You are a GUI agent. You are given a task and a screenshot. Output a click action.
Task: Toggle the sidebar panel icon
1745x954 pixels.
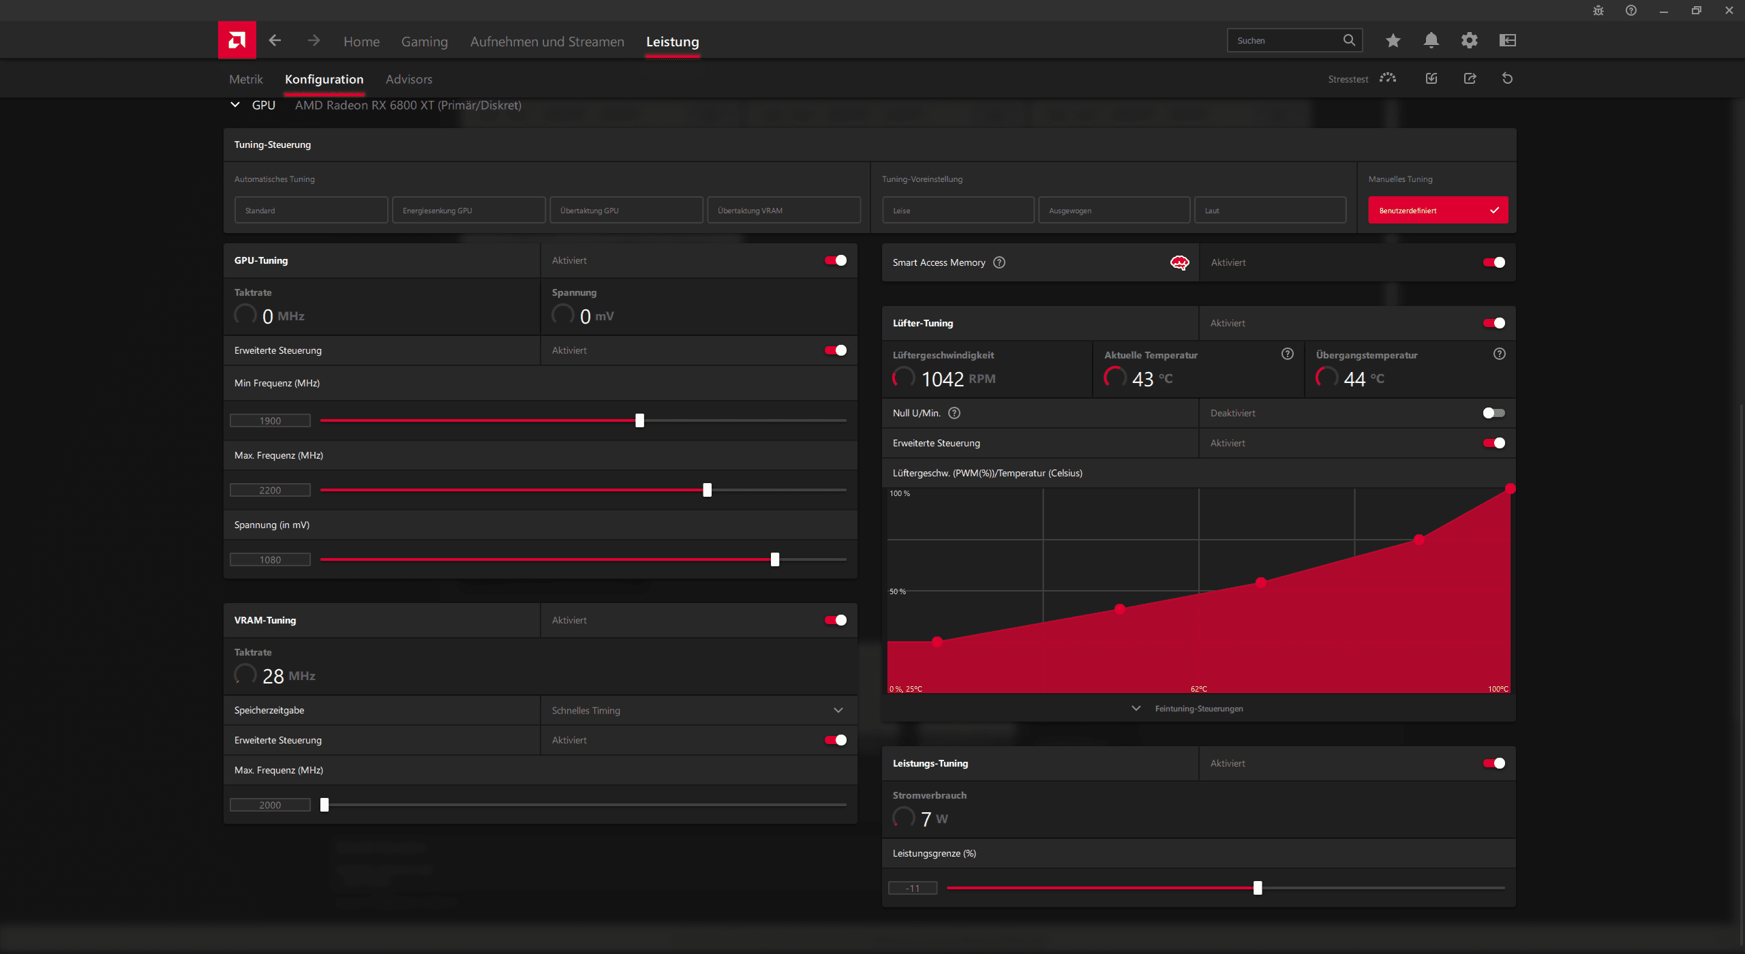1507,41
